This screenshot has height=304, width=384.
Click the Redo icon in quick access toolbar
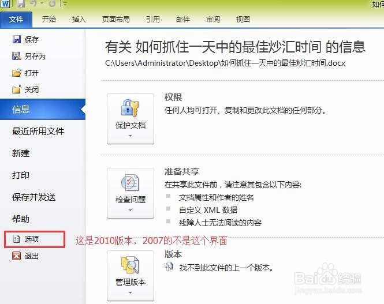[52, 3]
